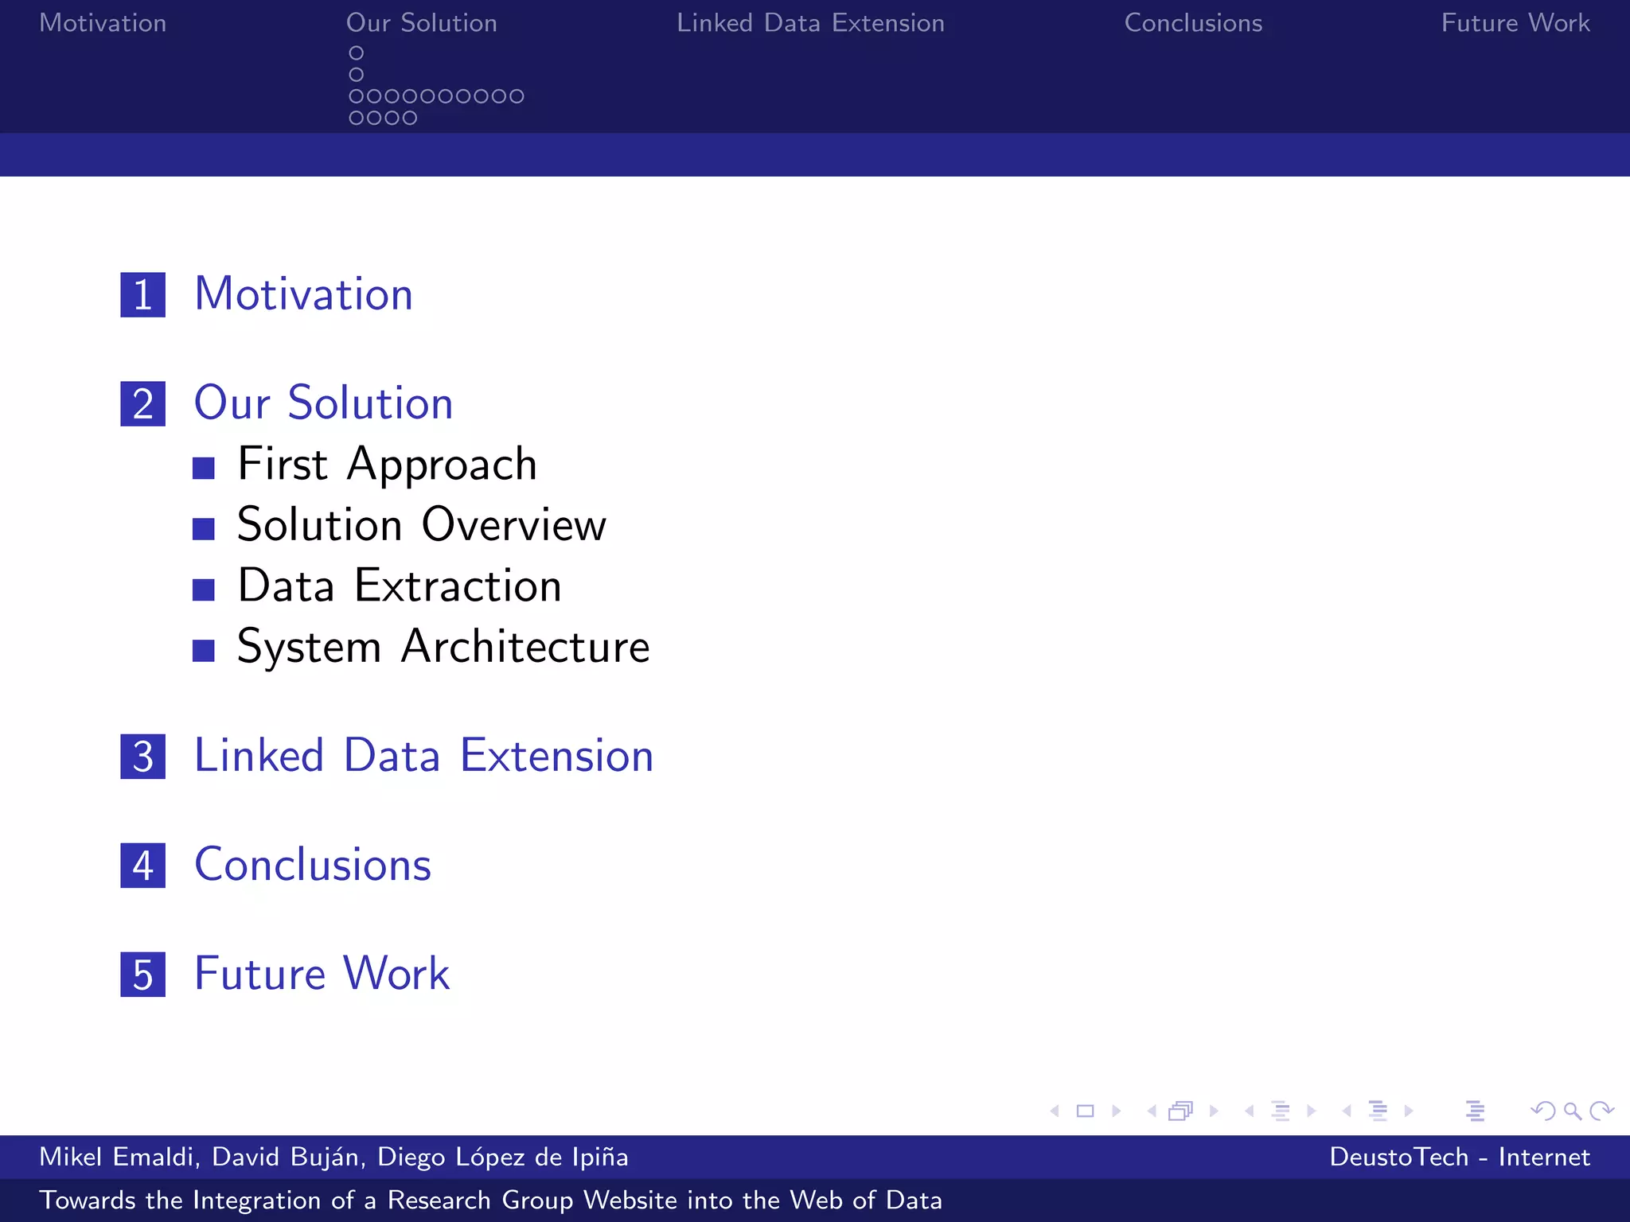This screenshot has height=1222, width=1630.
Task: Click the numbered 3 square in outline
Action: pos(143,756)
